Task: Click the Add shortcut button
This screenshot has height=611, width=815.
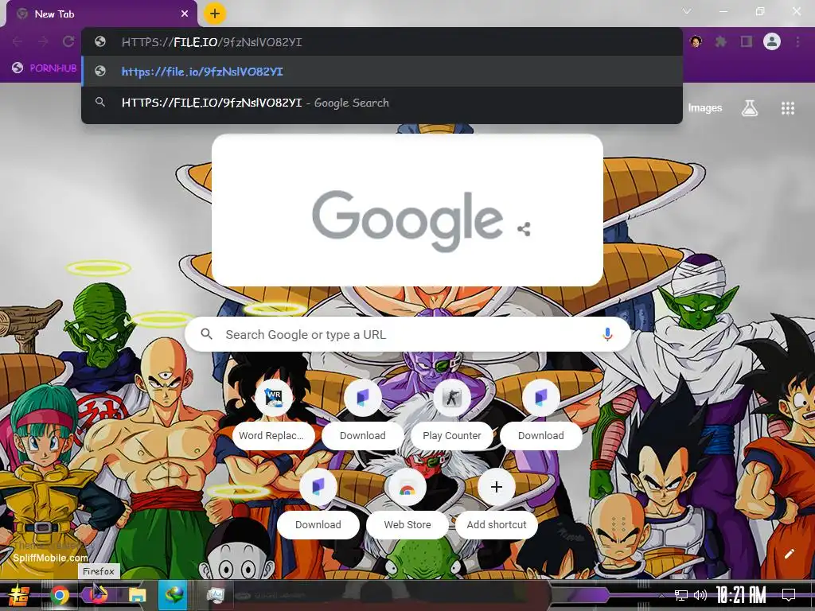Action: (x=497, y=504)
